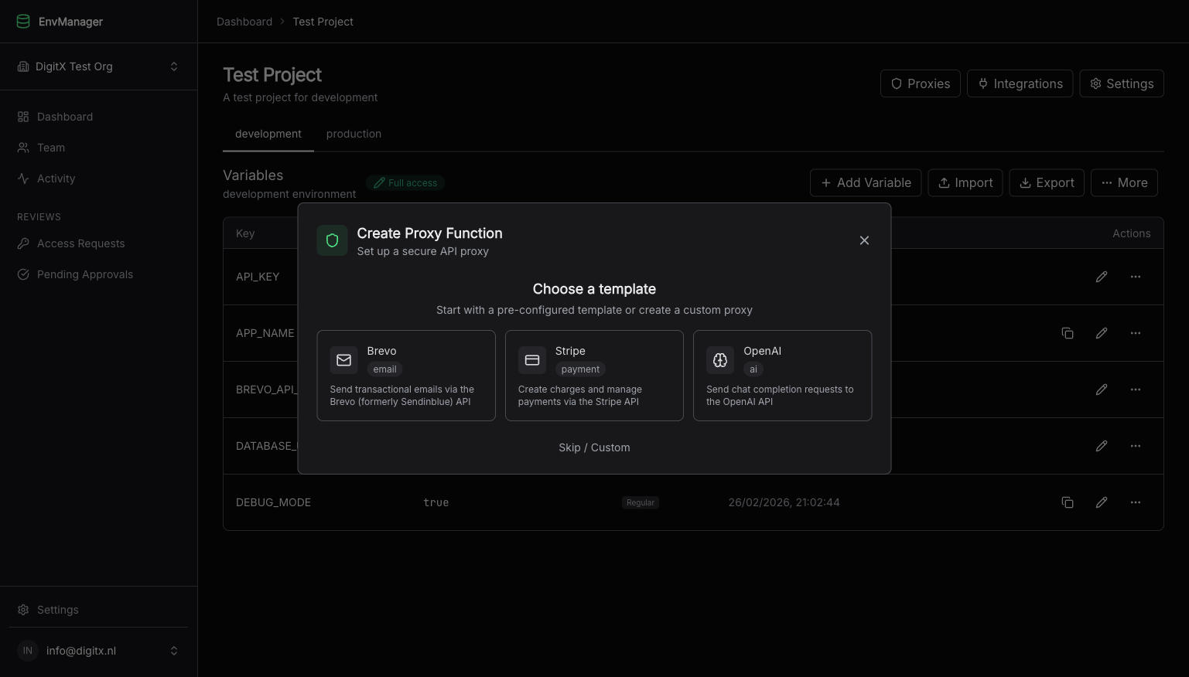Open the APP_NAME row more actions menu
Image resolution: width=1189 pixels, height=677 pixels.
pos(1136,333)
